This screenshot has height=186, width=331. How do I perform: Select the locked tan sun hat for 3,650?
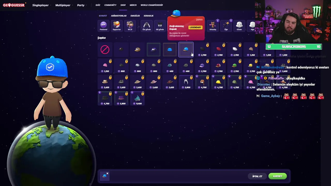tap(137, 82)
